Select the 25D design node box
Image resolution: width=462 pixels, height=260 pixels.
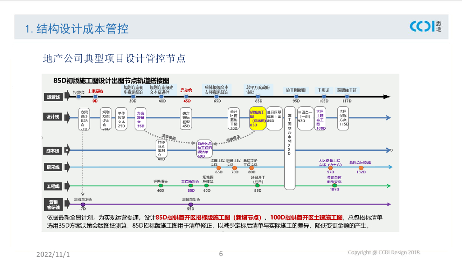(x=121, y=119)
